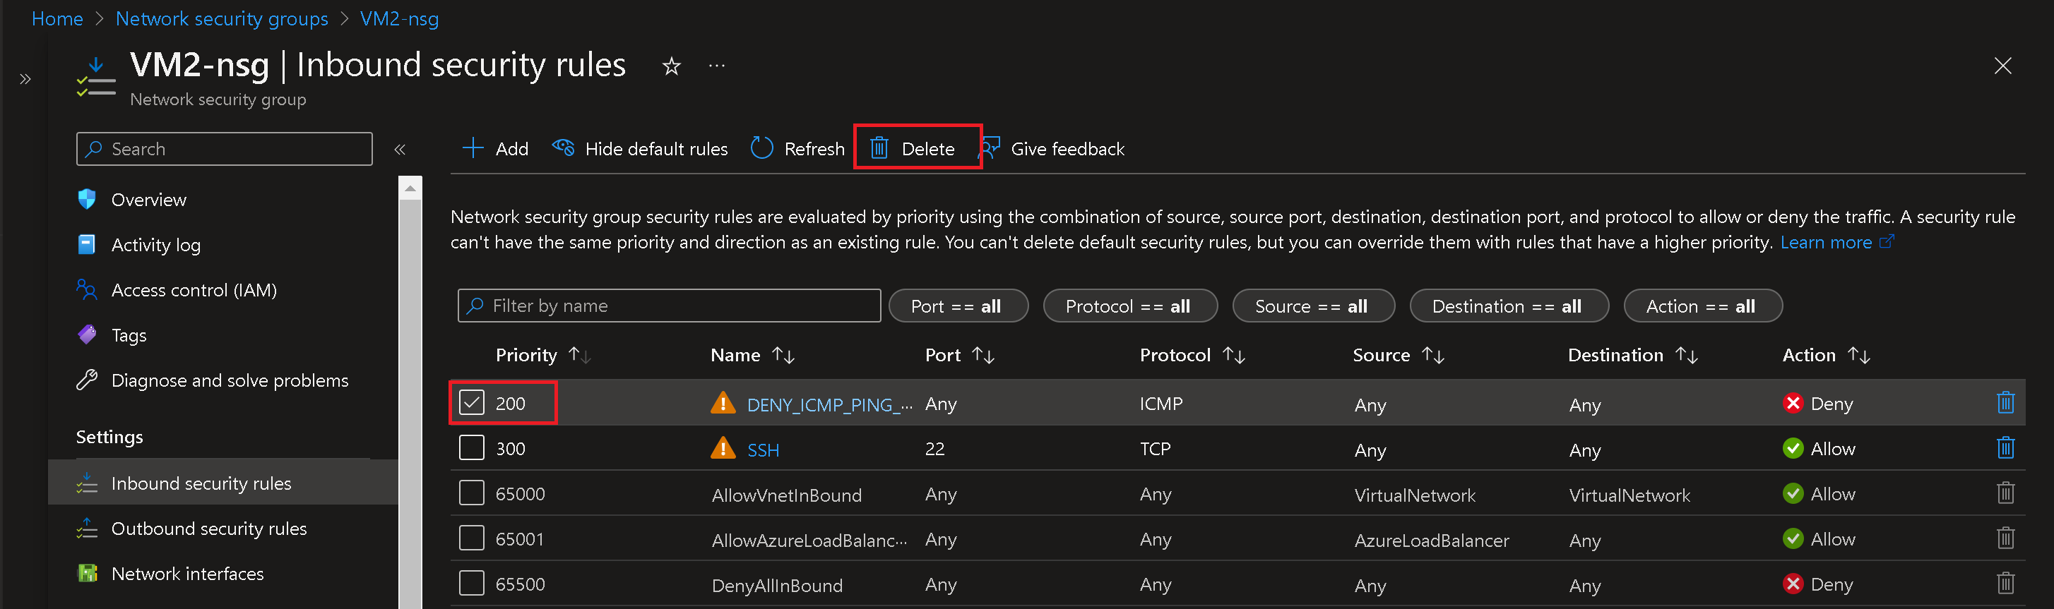2054x609 pixels.
Task: Close the VM2-nsg blade
Action: coord(2002,66)
